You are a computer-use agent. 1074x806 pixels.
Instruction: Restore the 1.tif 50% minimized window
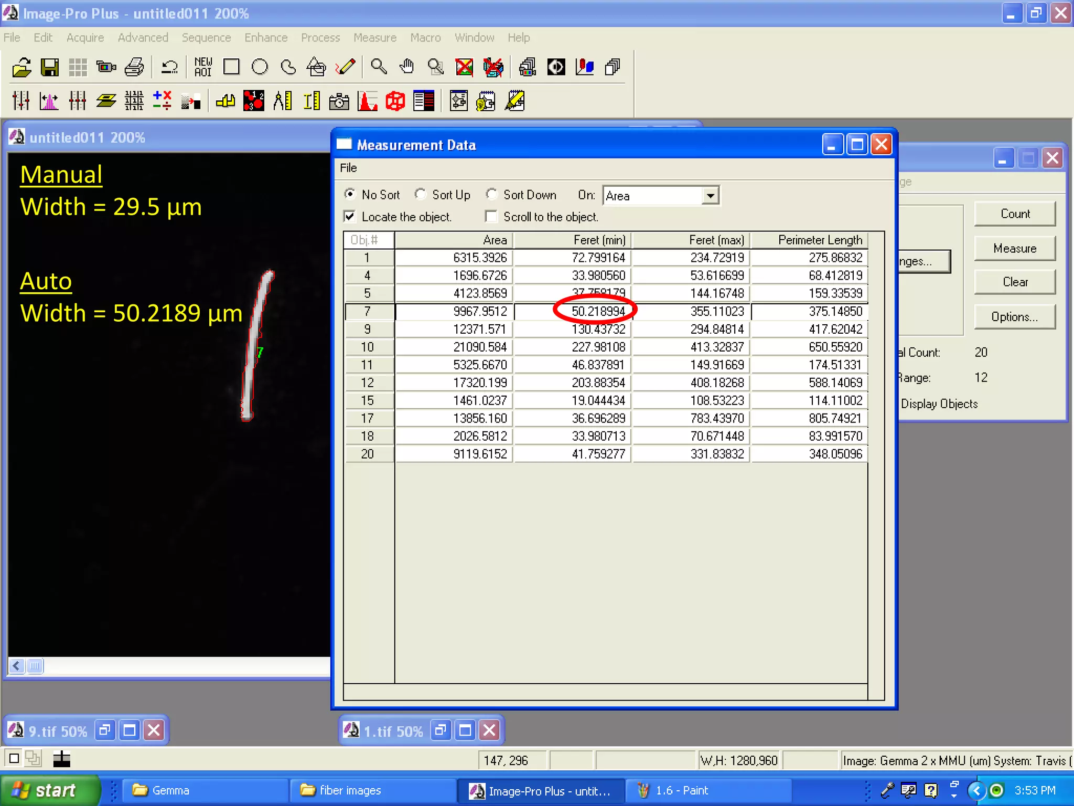(441, 730)
